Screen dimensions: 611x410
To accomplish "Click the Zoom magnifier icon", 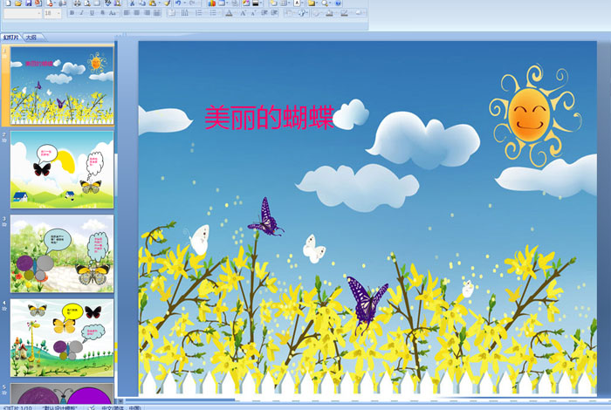I will 325,3.
